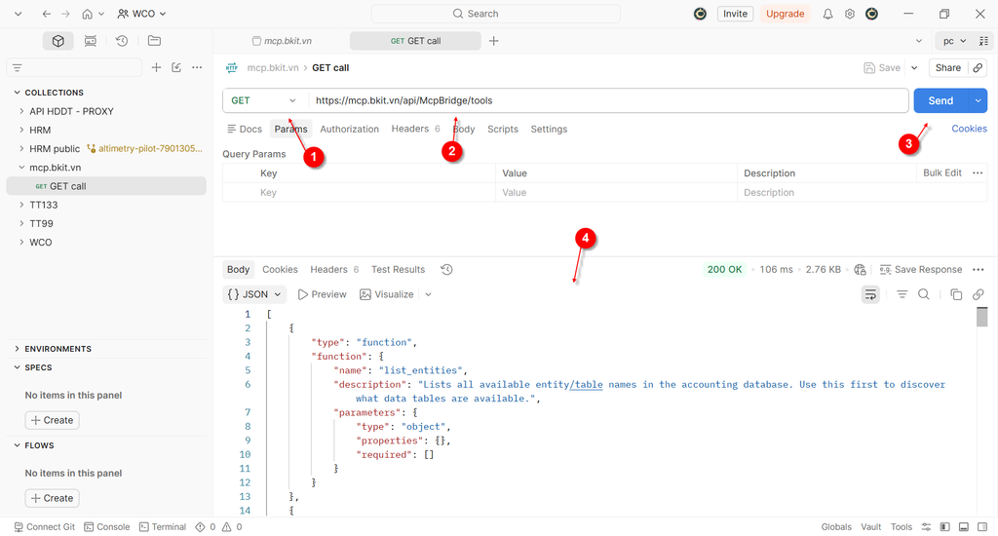Click Save Response

920,269
